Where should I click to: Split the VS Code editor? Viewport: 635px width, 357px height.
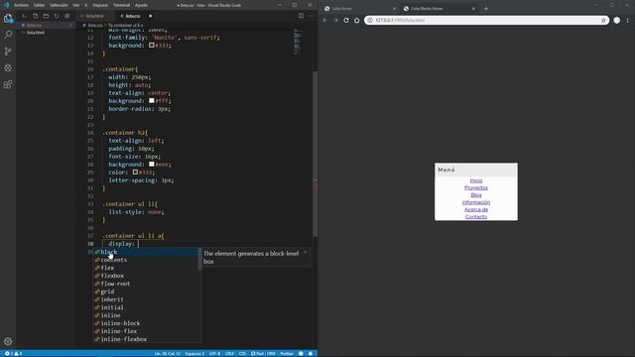(x=301, y=16)
